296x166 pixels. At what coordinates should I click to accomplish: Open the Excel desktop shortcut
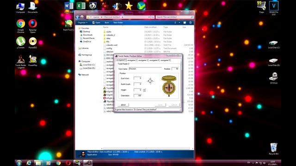pyautogui.click(x=81, y=6)
